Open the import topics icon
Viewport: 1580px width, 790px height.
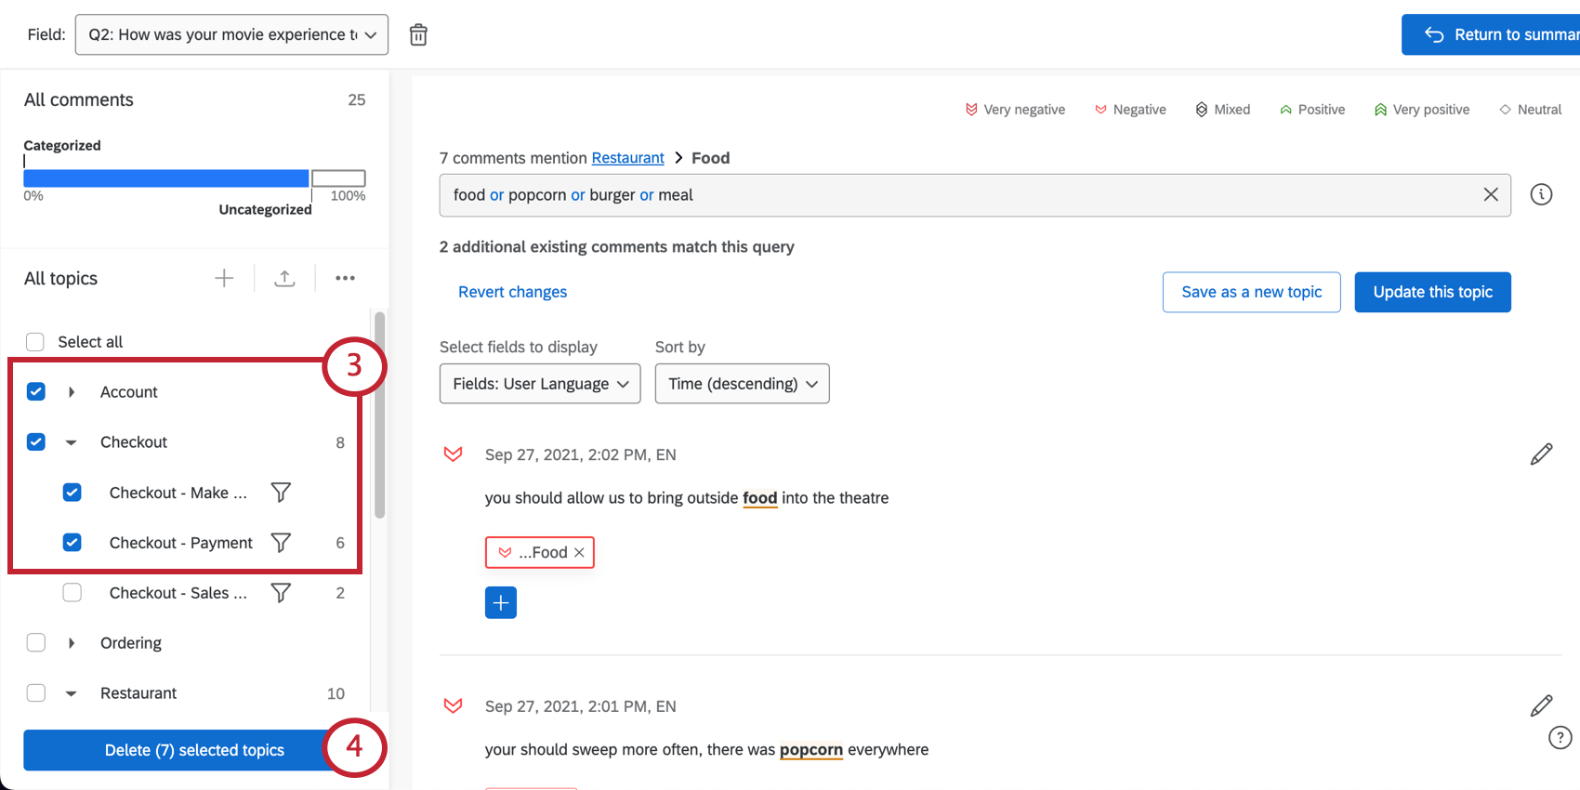284,278
